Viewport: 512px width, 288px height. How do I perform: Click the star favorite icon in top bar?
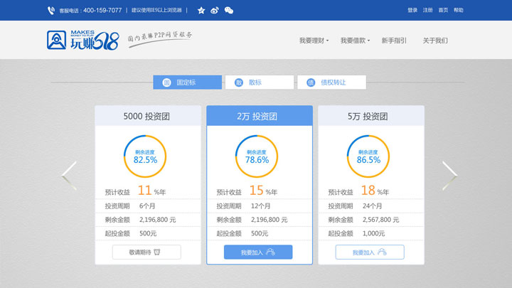point(201,11)
